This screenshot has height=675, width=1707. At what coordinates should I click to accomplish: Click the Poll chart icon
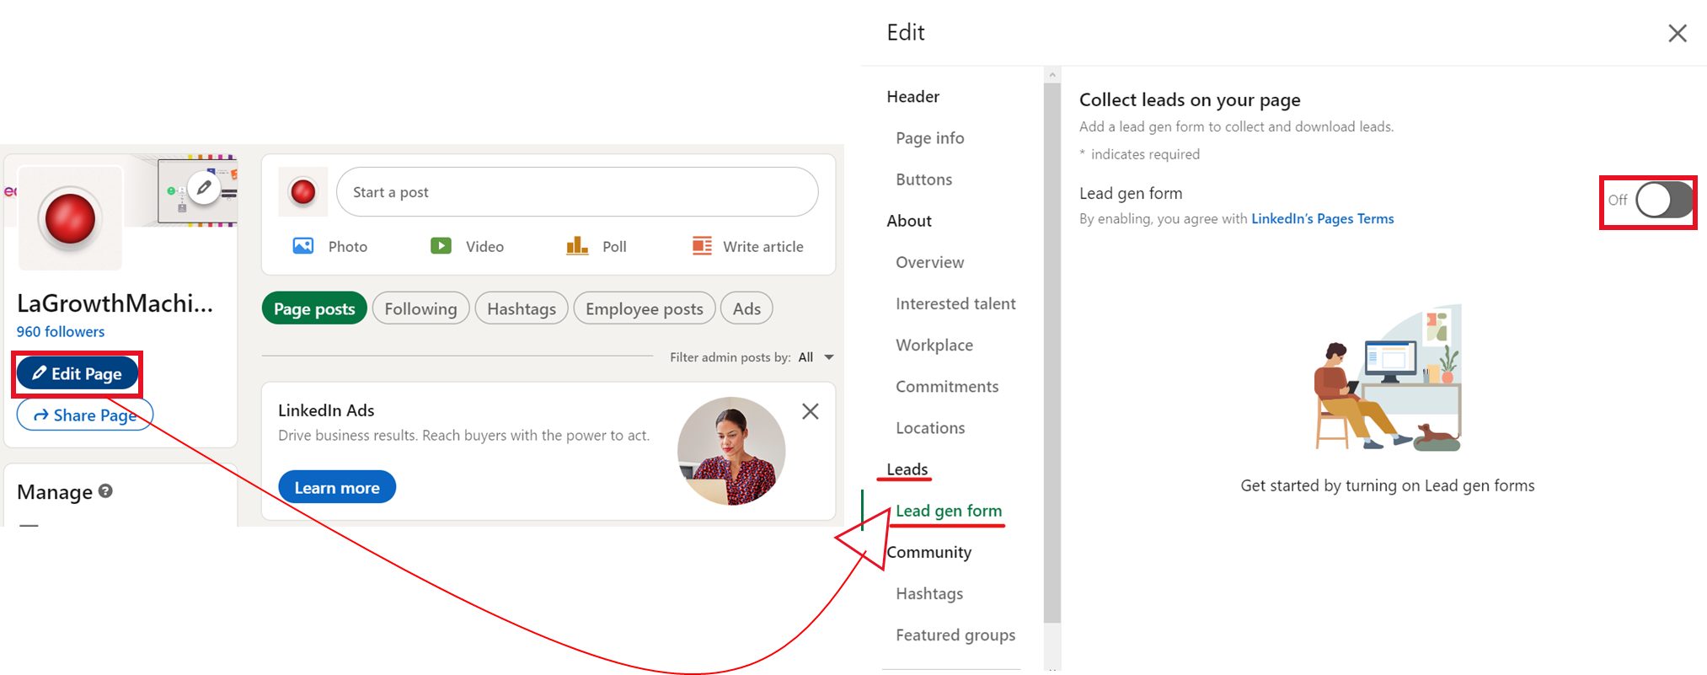tap(577, 245)
